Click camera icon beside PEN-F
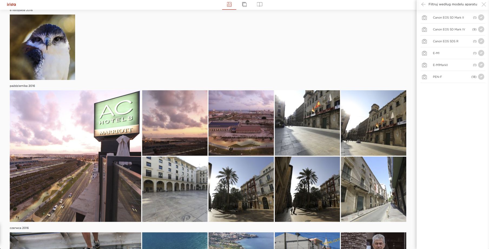Screen dimensions: 489x249 click(x=424, y=77)
